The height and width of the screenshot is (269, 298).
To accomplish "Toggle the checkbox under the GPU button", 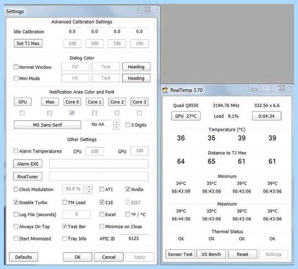I will point(22,113).
